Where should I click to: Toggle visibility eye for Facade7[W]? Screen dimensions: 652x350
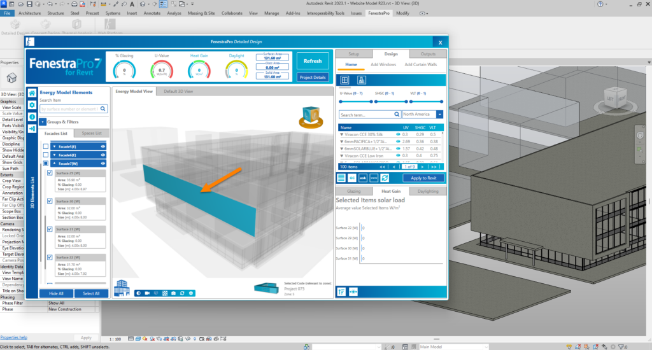pyautogui.click(x=103, y=164)
